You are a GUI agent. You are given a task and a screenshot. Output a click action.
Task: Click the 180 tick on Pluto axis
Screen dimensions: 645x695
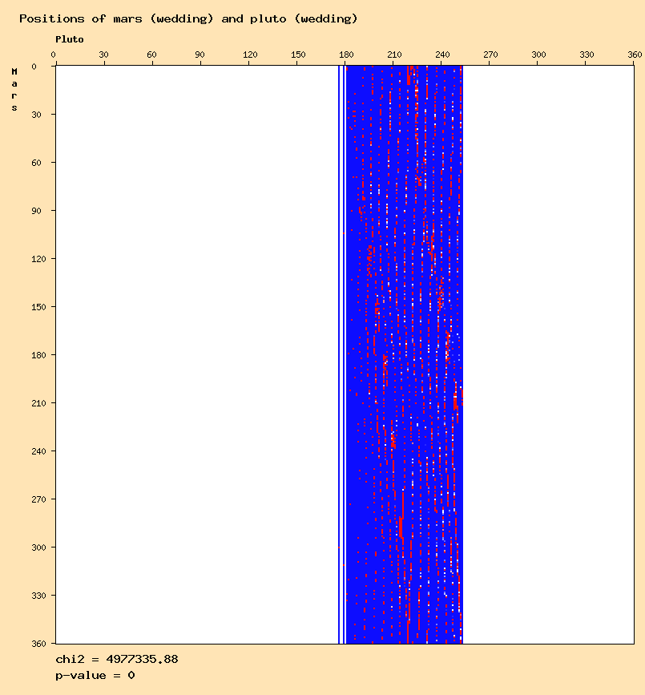346,55
